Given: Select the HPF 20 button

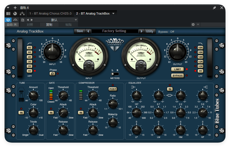Looking at the screenshot, I should tap(30, 66).
